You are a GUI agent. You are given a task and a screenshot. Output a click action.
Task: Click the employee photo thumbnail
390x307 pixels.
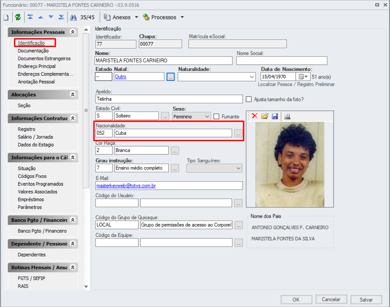(290, 165)
